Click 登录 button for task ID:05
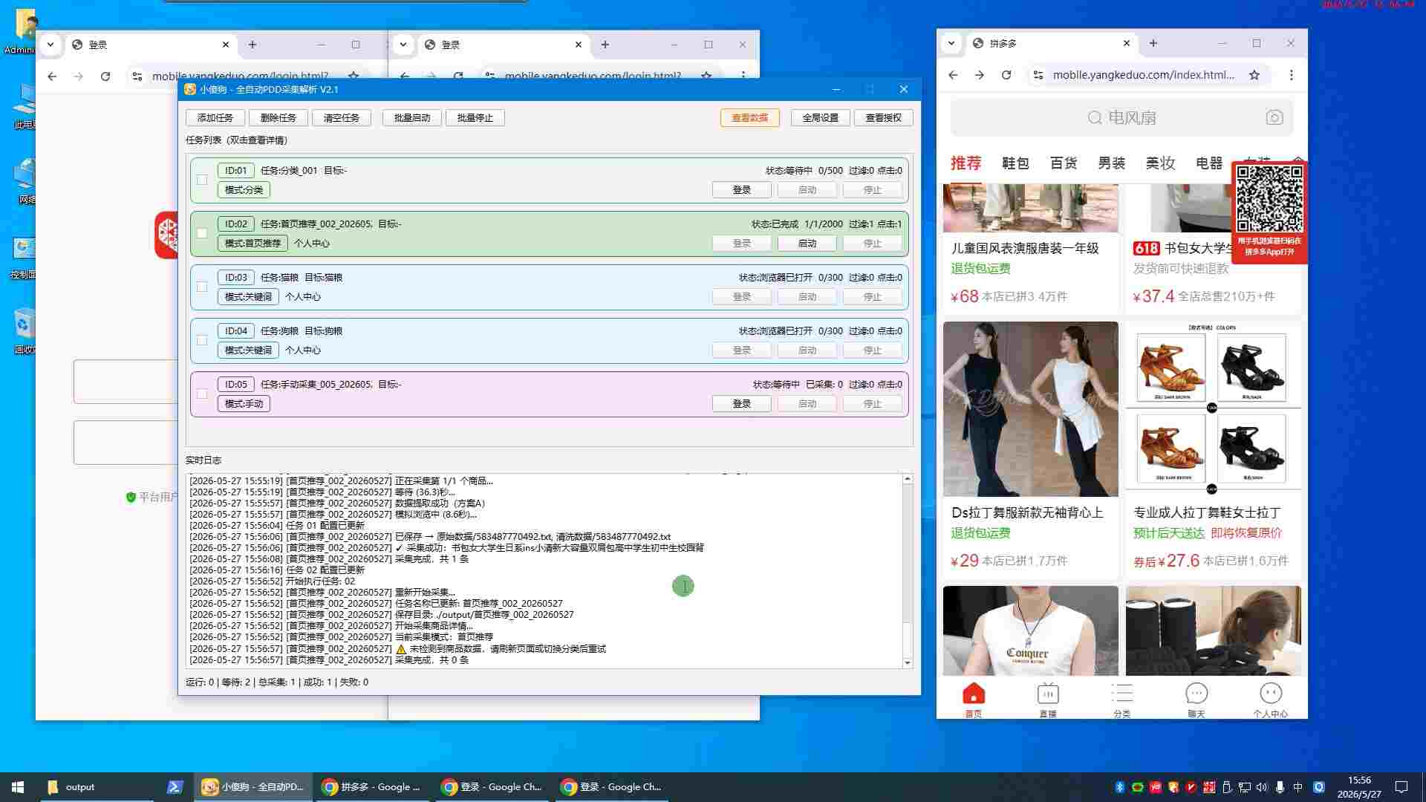 pos(742,404)
